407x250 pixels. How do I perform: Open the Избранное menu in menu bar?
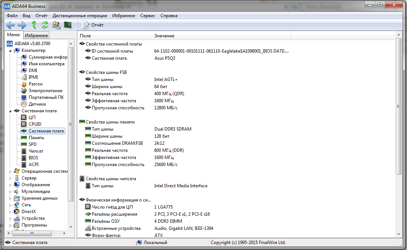[123, 16]
